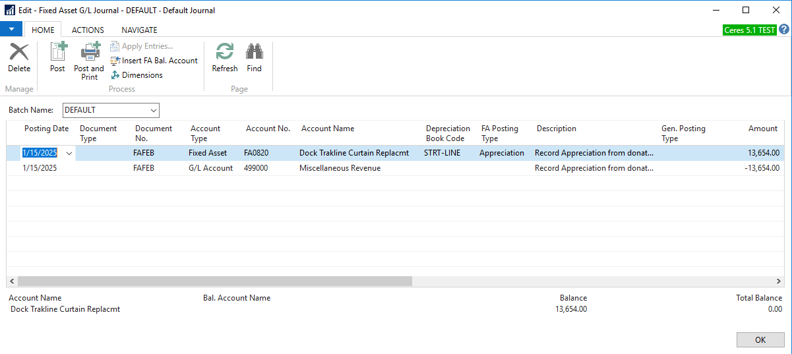Open the Find binoculars tool

pos(254,57)
